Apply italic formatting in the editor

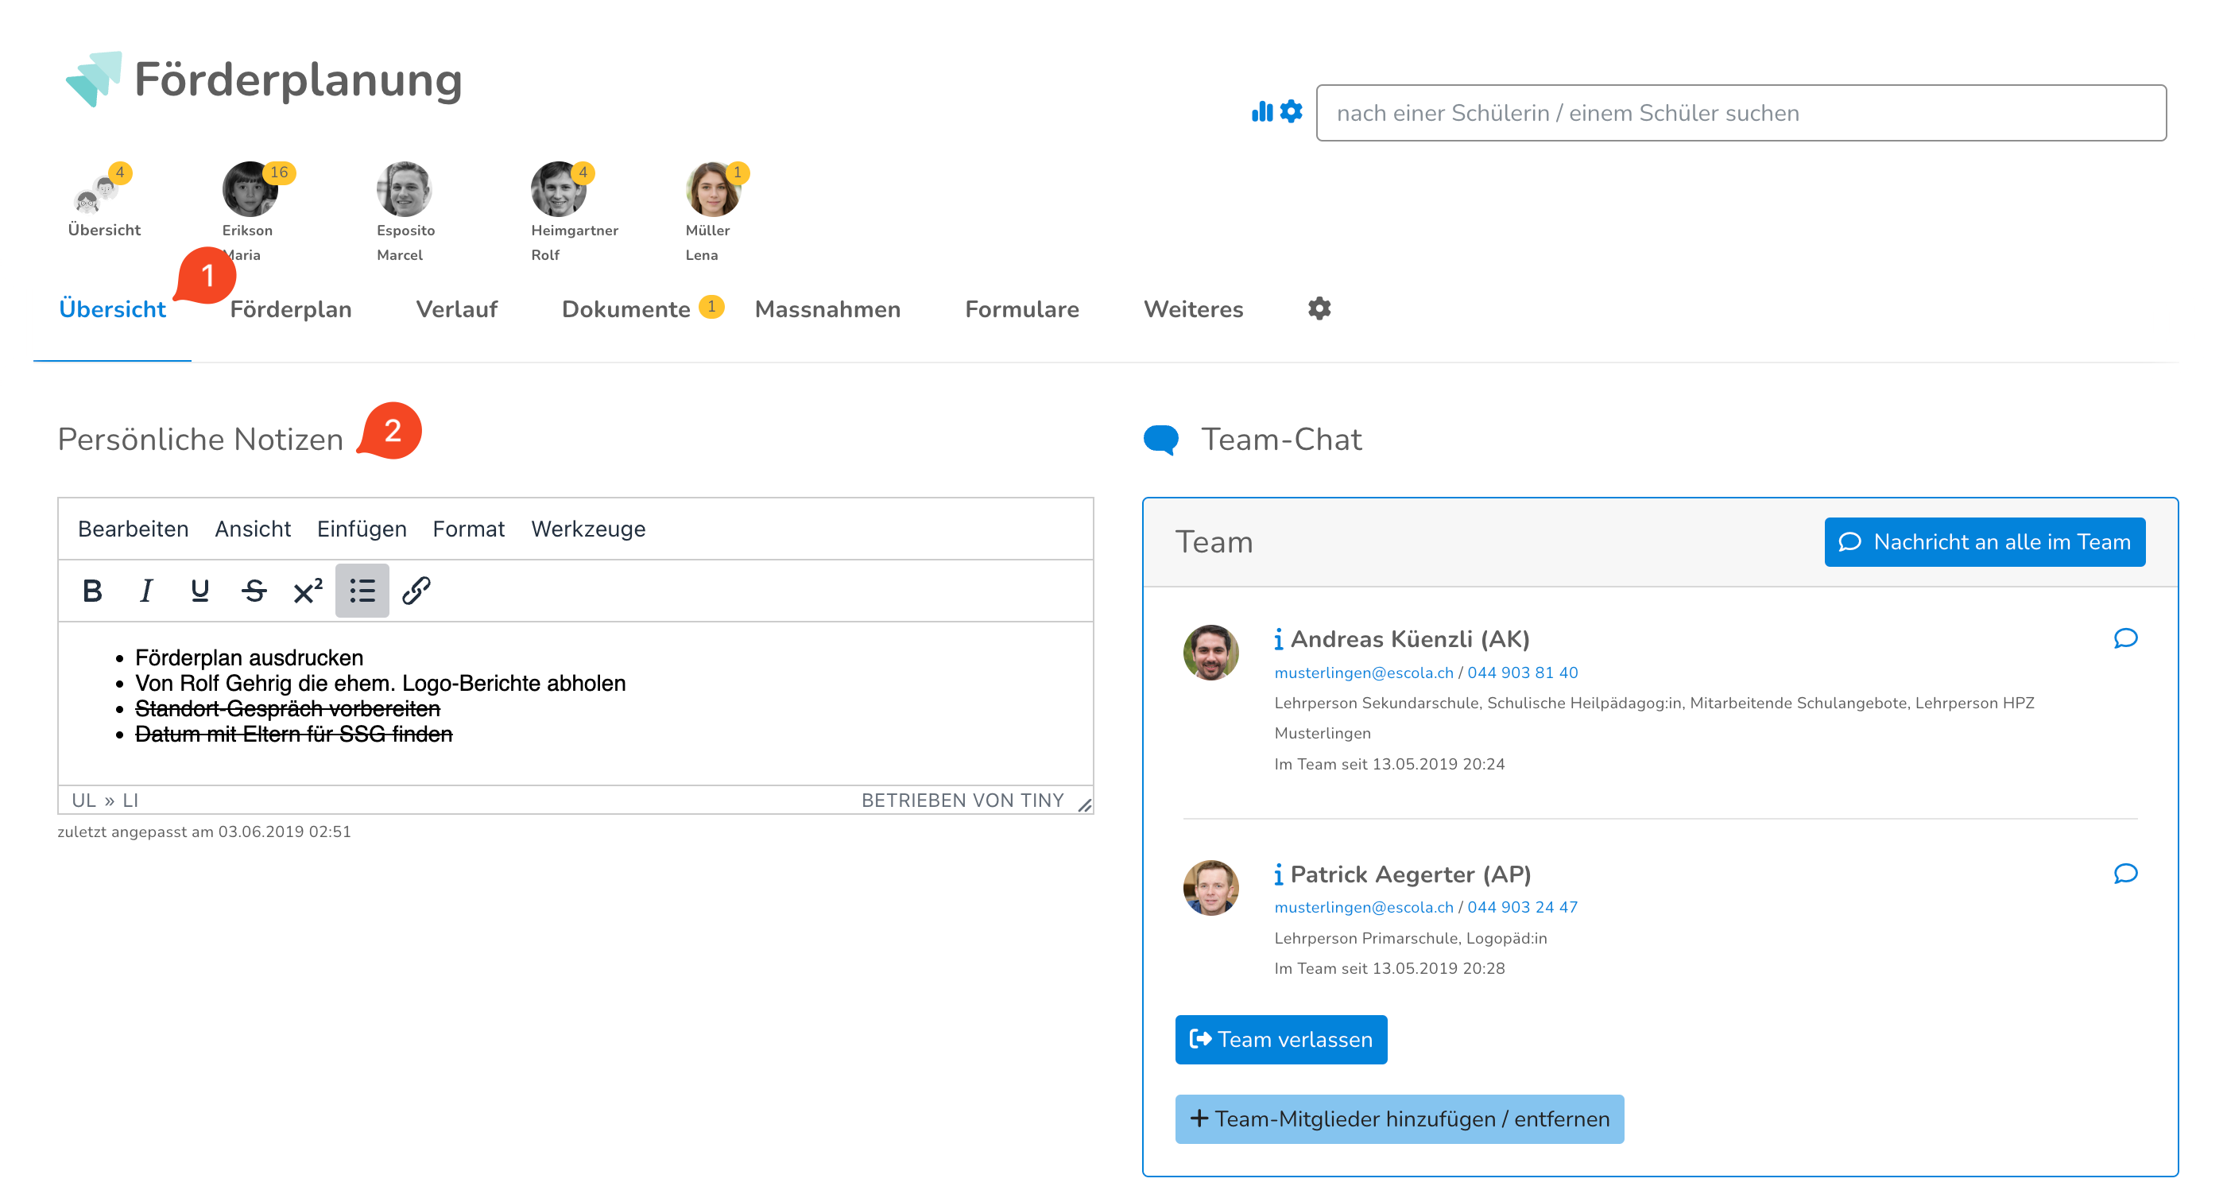(x=146, y=591)
